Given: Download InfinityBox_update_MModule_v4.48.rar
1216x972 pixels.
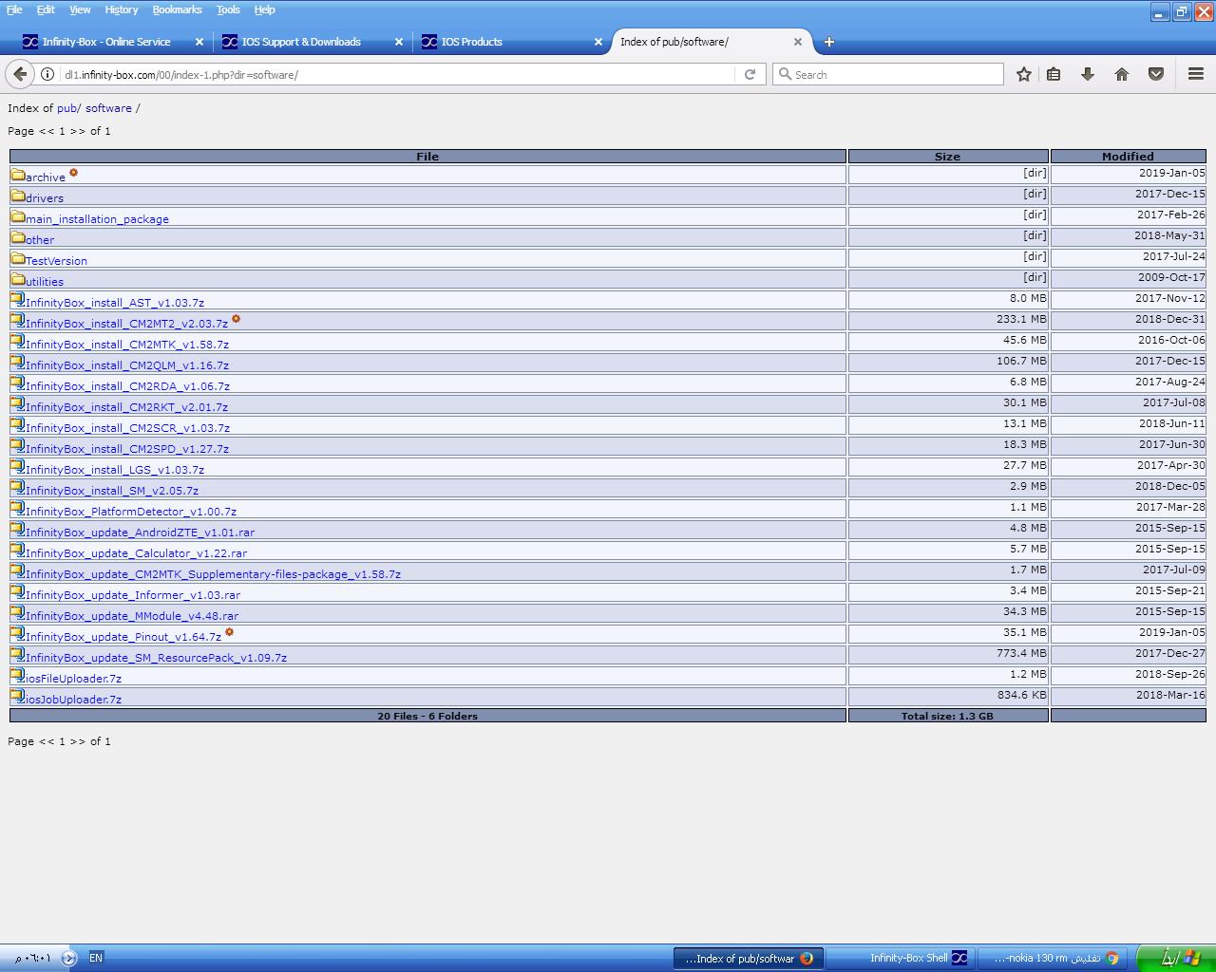Looking at the screenshot, I should tap(132, 616).
